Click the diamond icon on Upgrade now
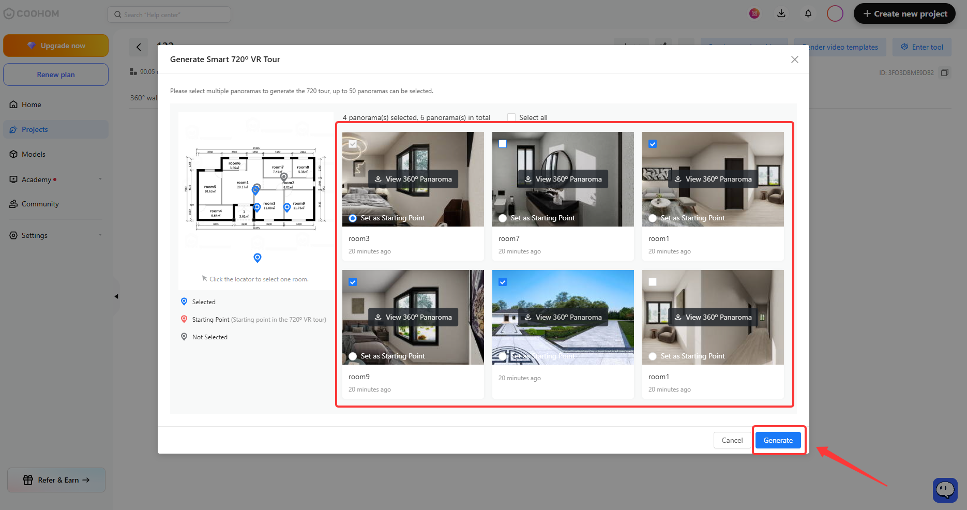The height and width of the screenshot is (510, 967). click(x=32, y=46)
